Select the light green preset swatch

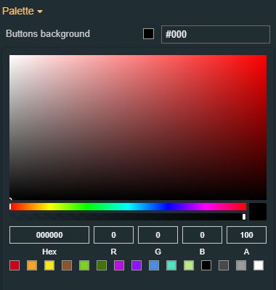click(84, 265)
